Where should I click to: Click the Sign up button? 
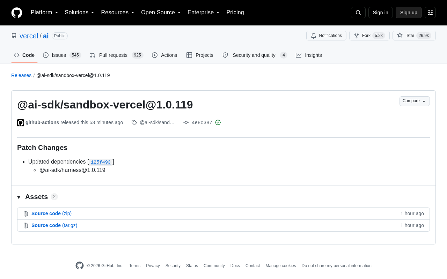(x=409, y=13)
